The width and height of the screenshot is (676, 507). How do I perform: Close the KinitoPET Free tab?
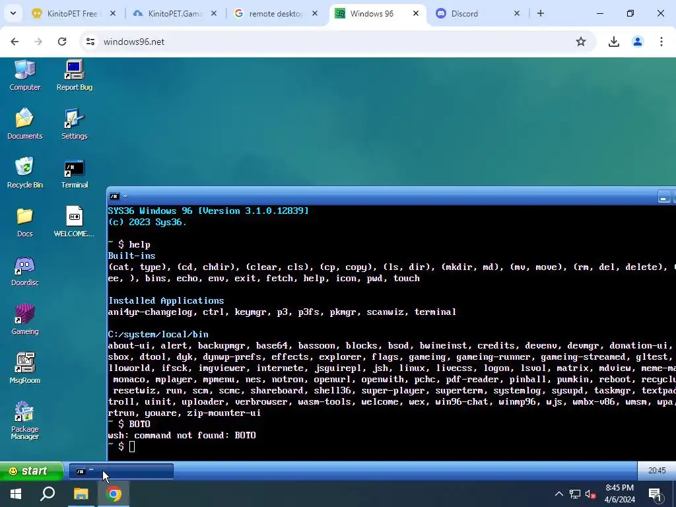point(112,13)
